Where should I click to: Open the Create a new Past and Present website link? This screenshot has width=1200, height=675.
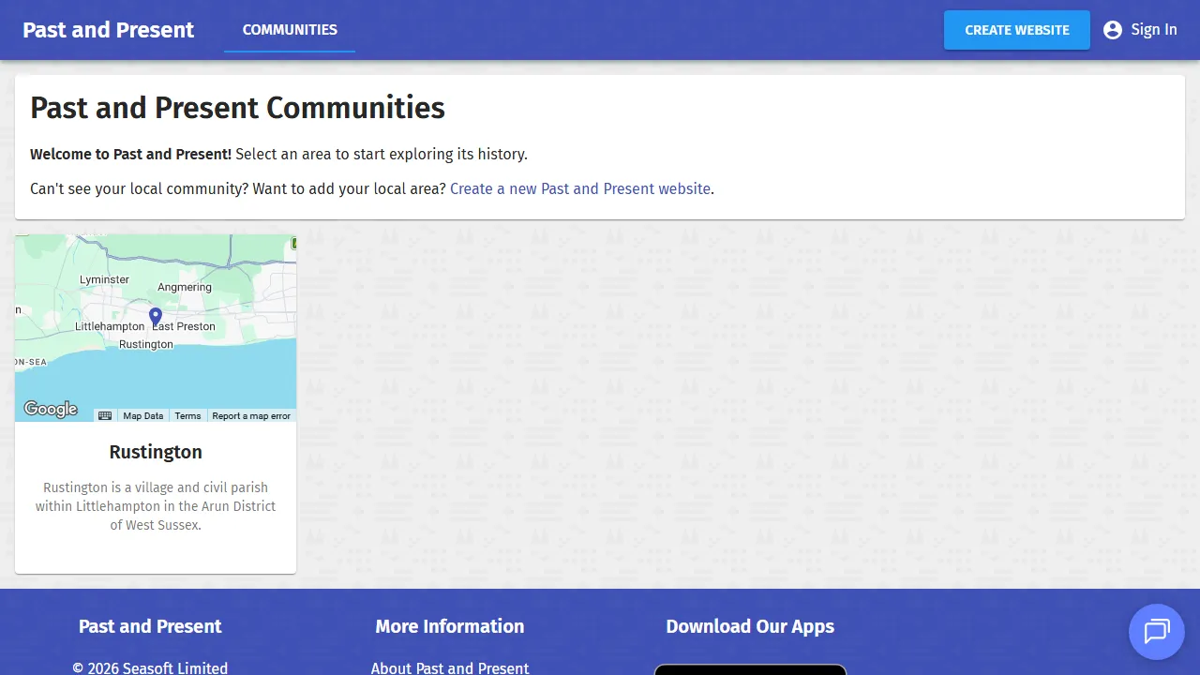[x=579, y=188]
